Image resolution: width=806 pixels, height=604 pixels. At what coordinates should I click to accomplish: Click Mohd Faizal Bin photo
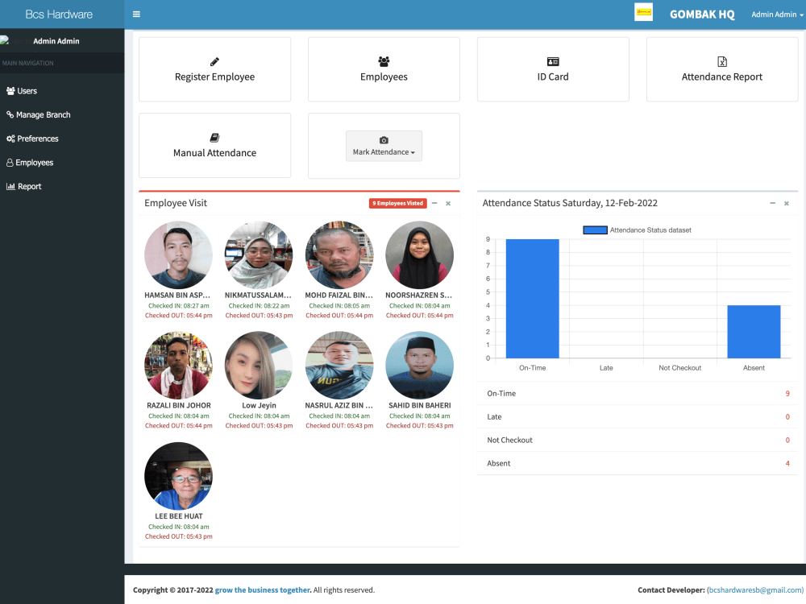click(339, 254)
